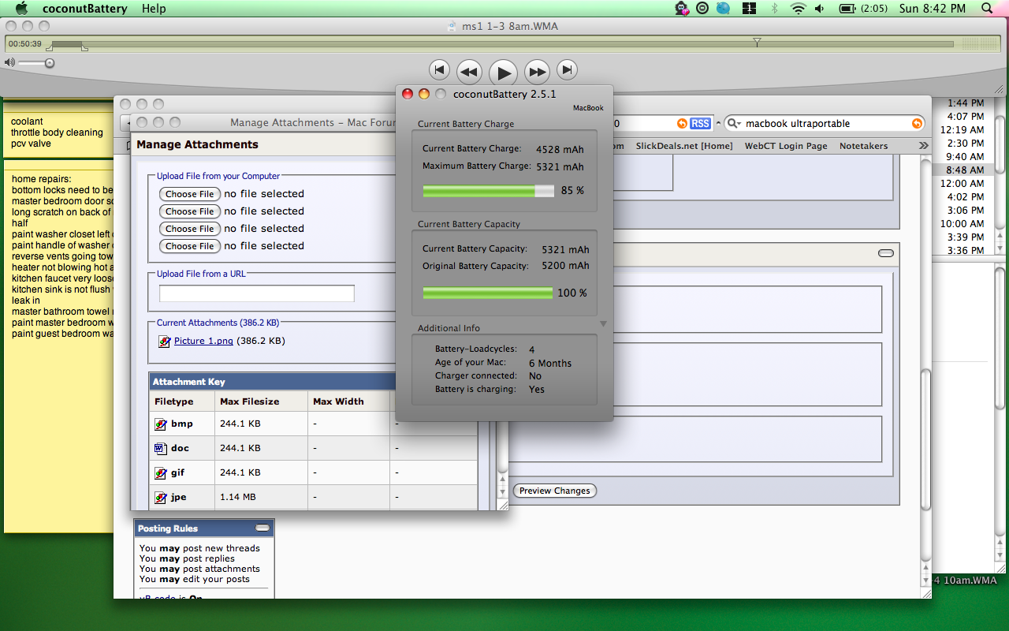Click the orange search go icon
1009x631 pixels.
pos(917,124)
